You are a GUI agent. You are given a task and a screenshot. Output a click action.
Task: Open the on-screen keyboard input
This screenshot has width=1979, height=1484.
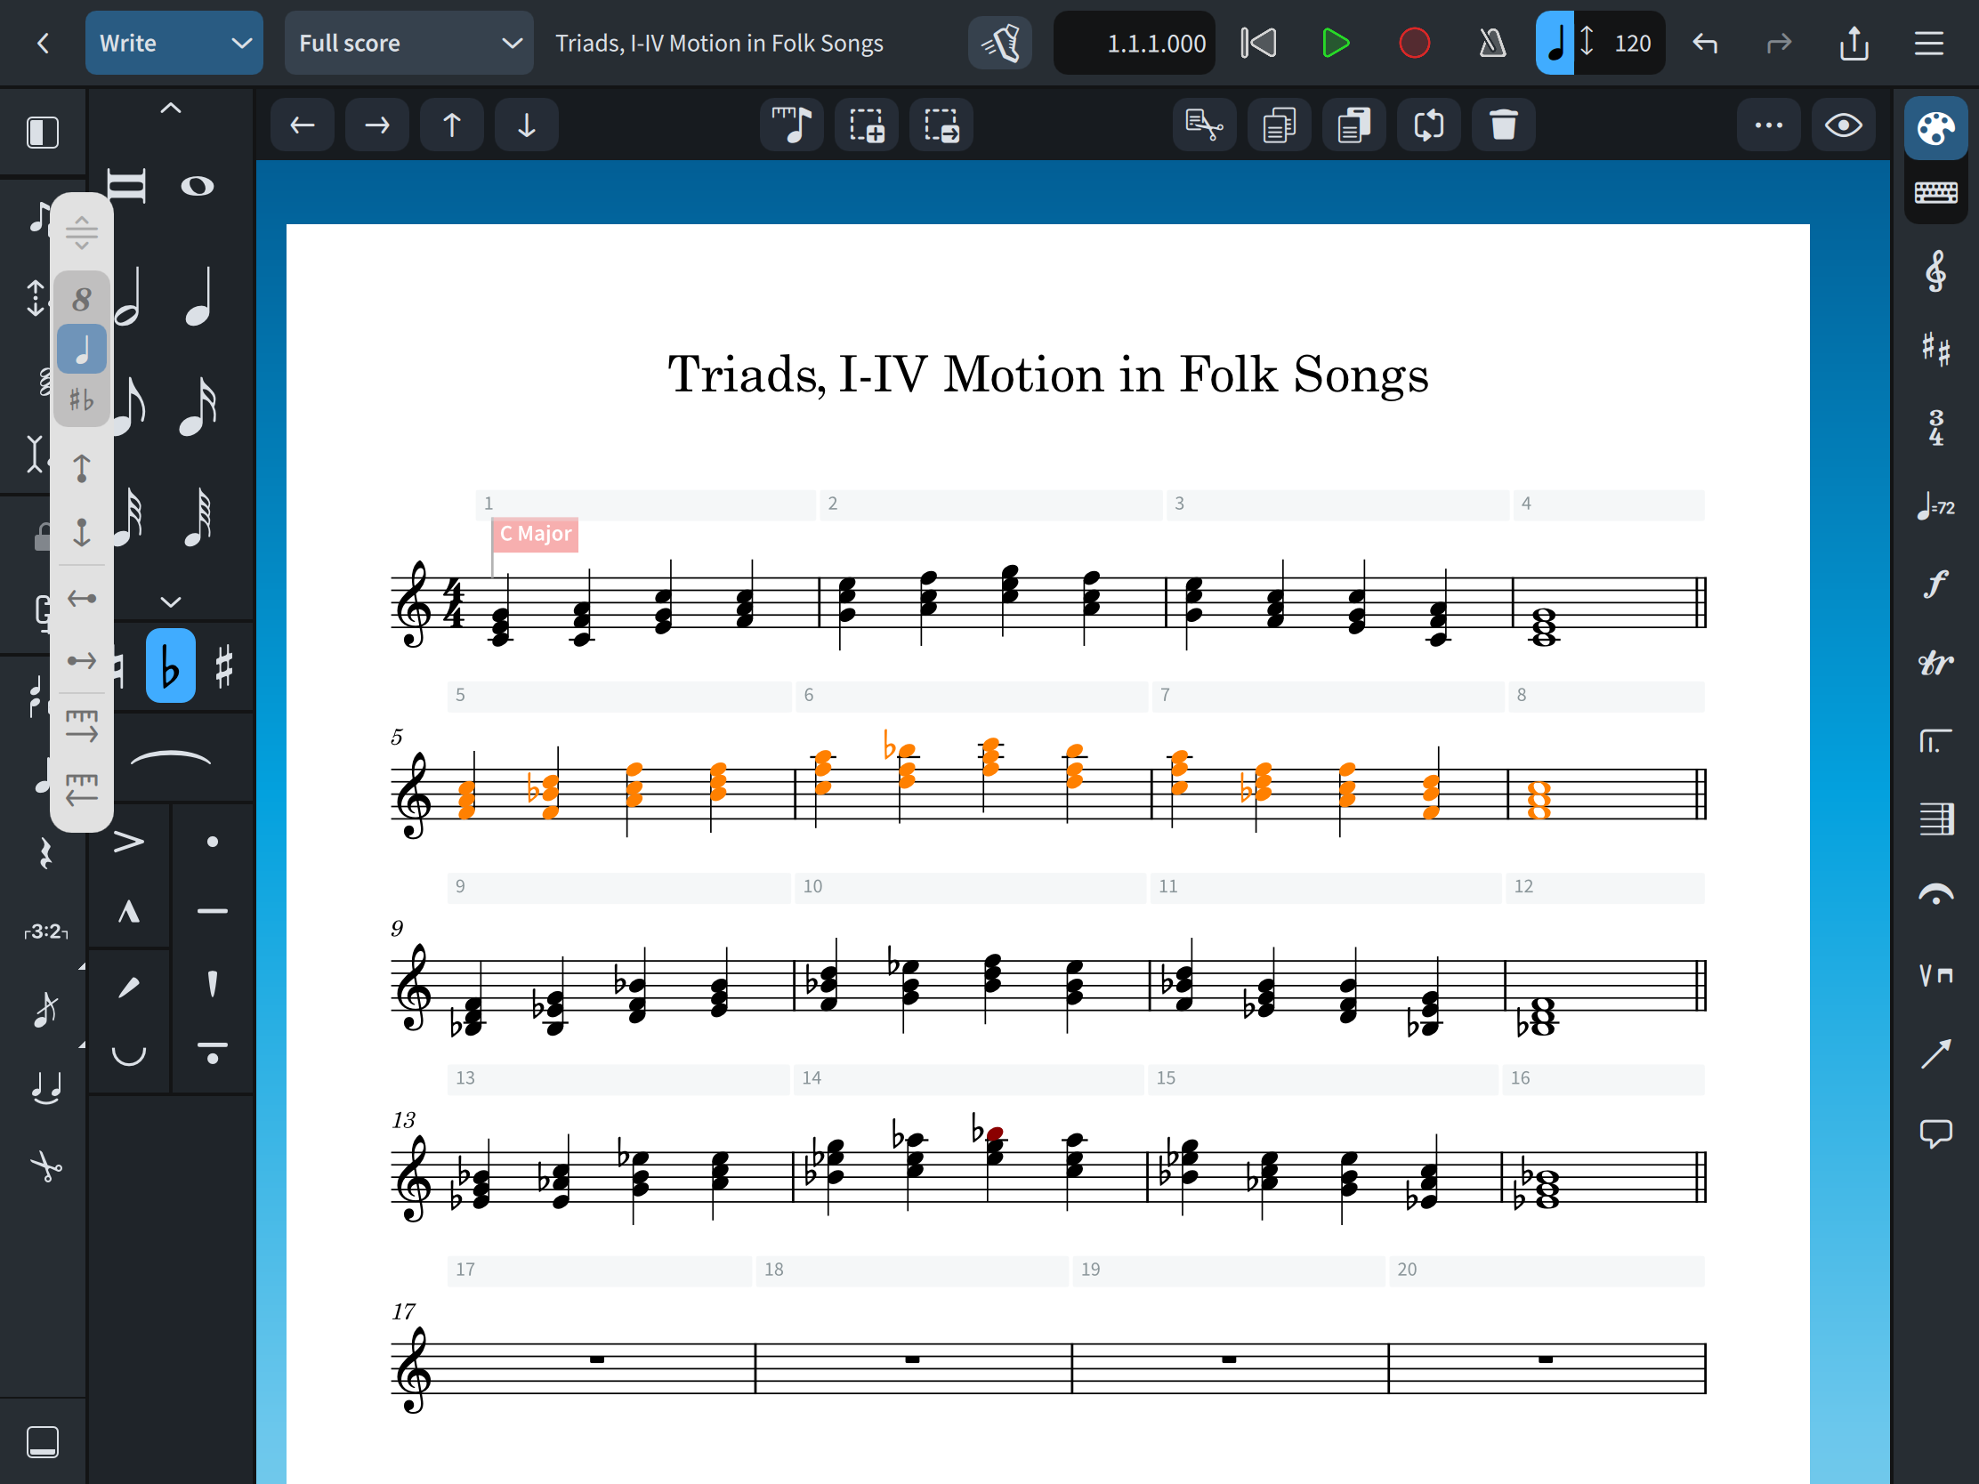pyautogui.click(x=1935, y=191)
